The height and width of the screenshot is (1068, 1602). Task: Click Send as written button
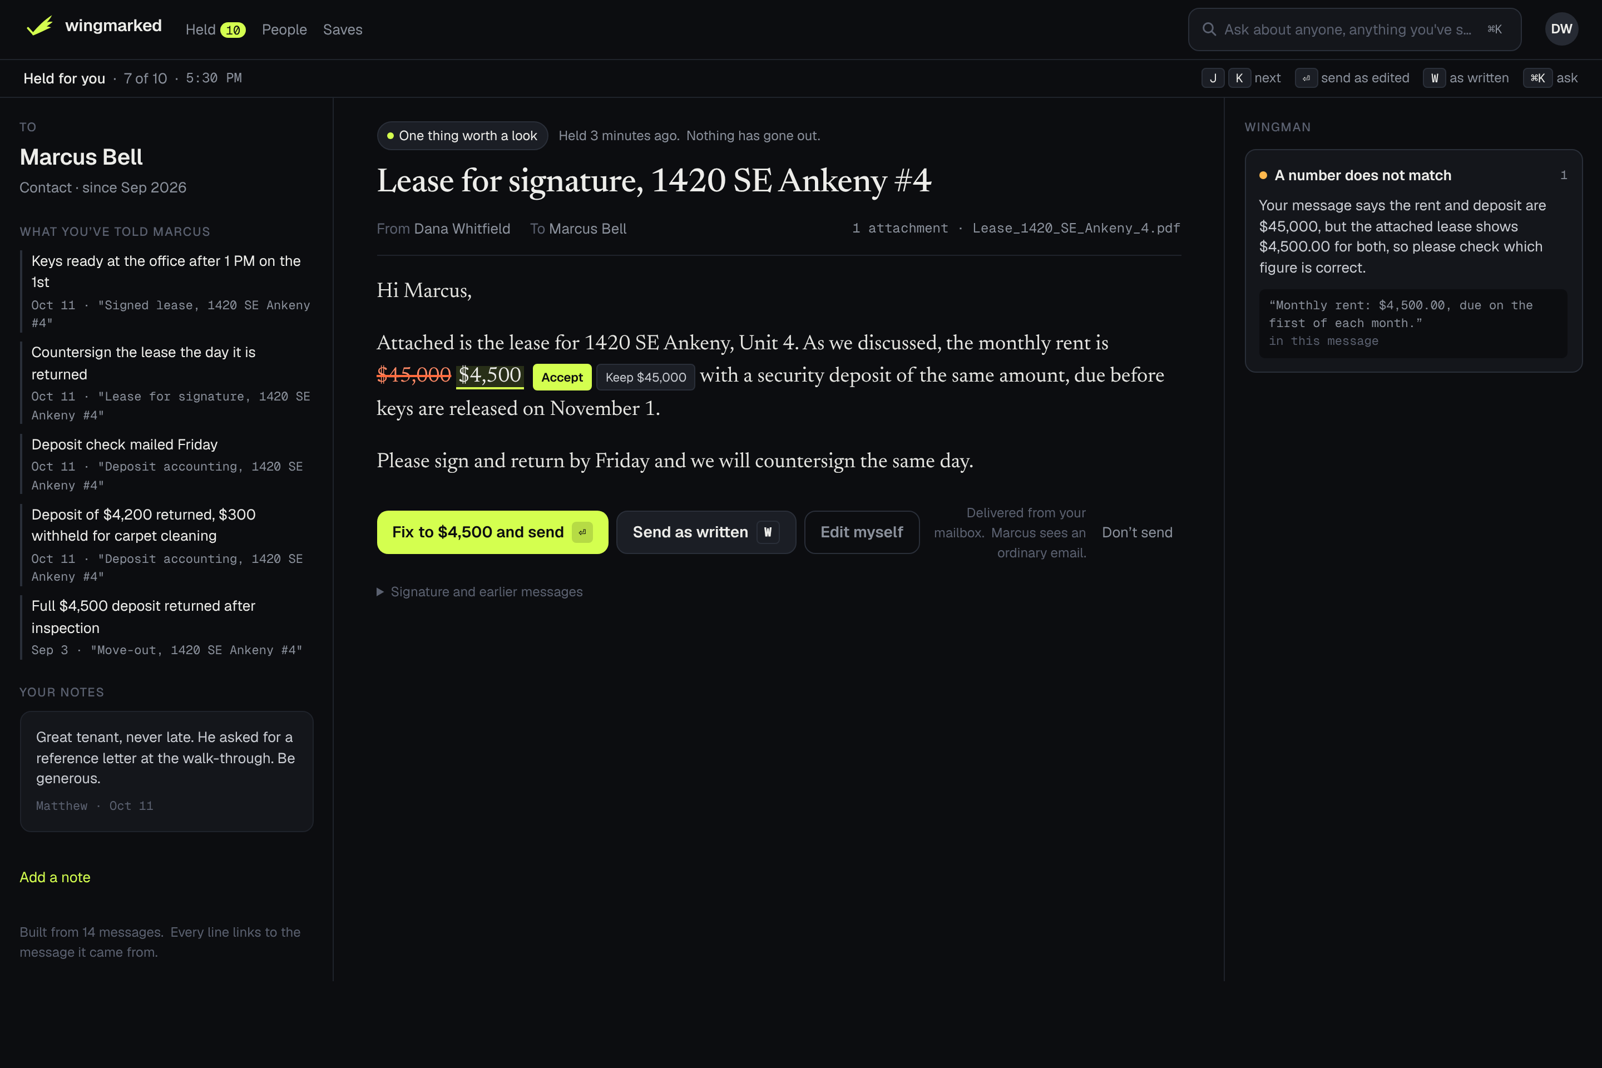pos(706,532)
